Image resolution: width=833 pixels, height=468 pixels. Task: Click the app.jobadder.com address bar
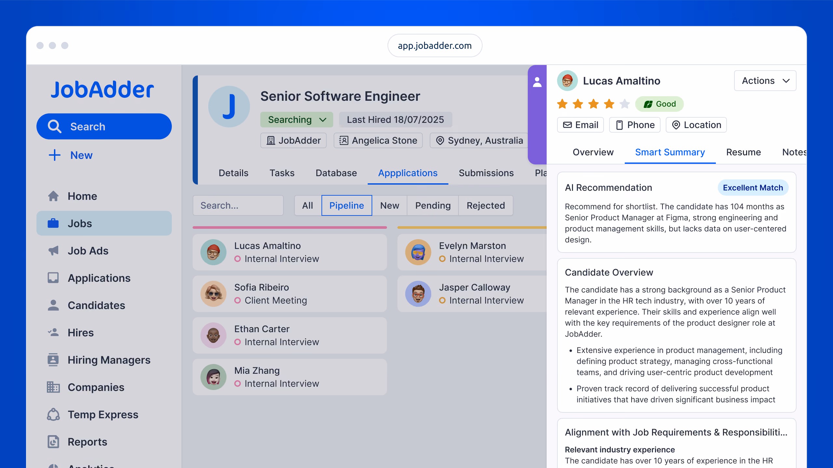[x=435, y=45]
